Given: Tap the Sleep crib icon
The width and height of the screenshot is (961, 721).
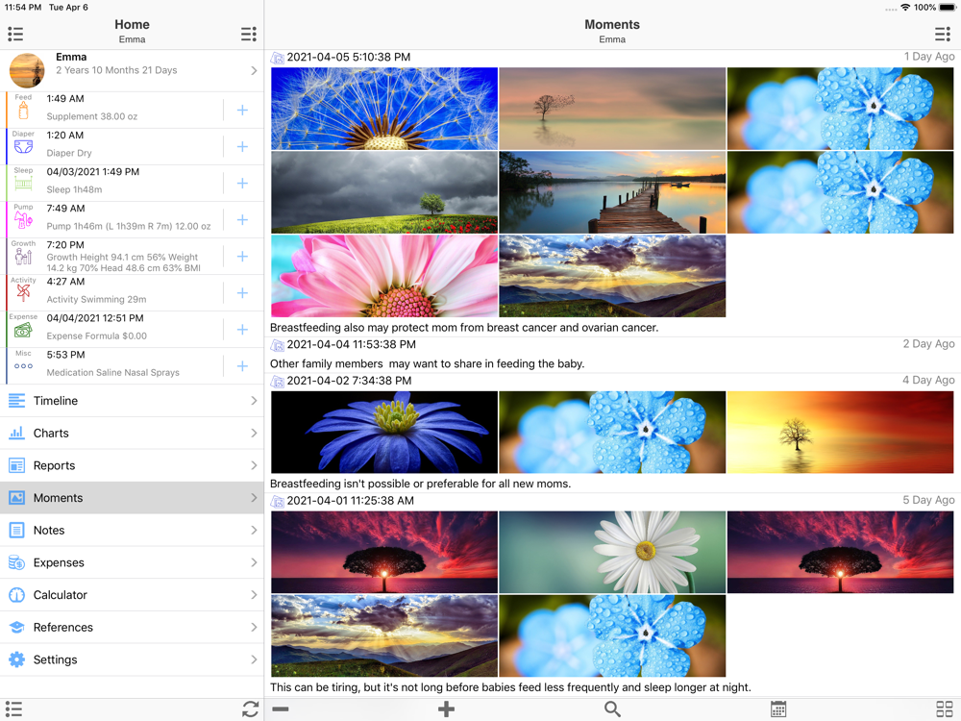Looking at the screenshot, I should click(23, 184).
